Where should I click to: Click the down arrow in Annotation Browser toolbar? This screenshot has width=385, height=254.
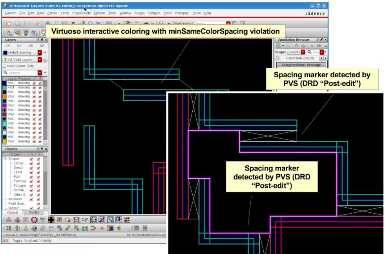[303, 46]
